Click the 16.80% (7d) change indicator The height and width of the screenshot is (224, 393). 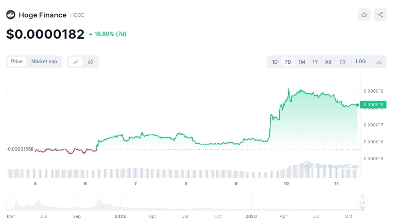click(x=108, y=34)
